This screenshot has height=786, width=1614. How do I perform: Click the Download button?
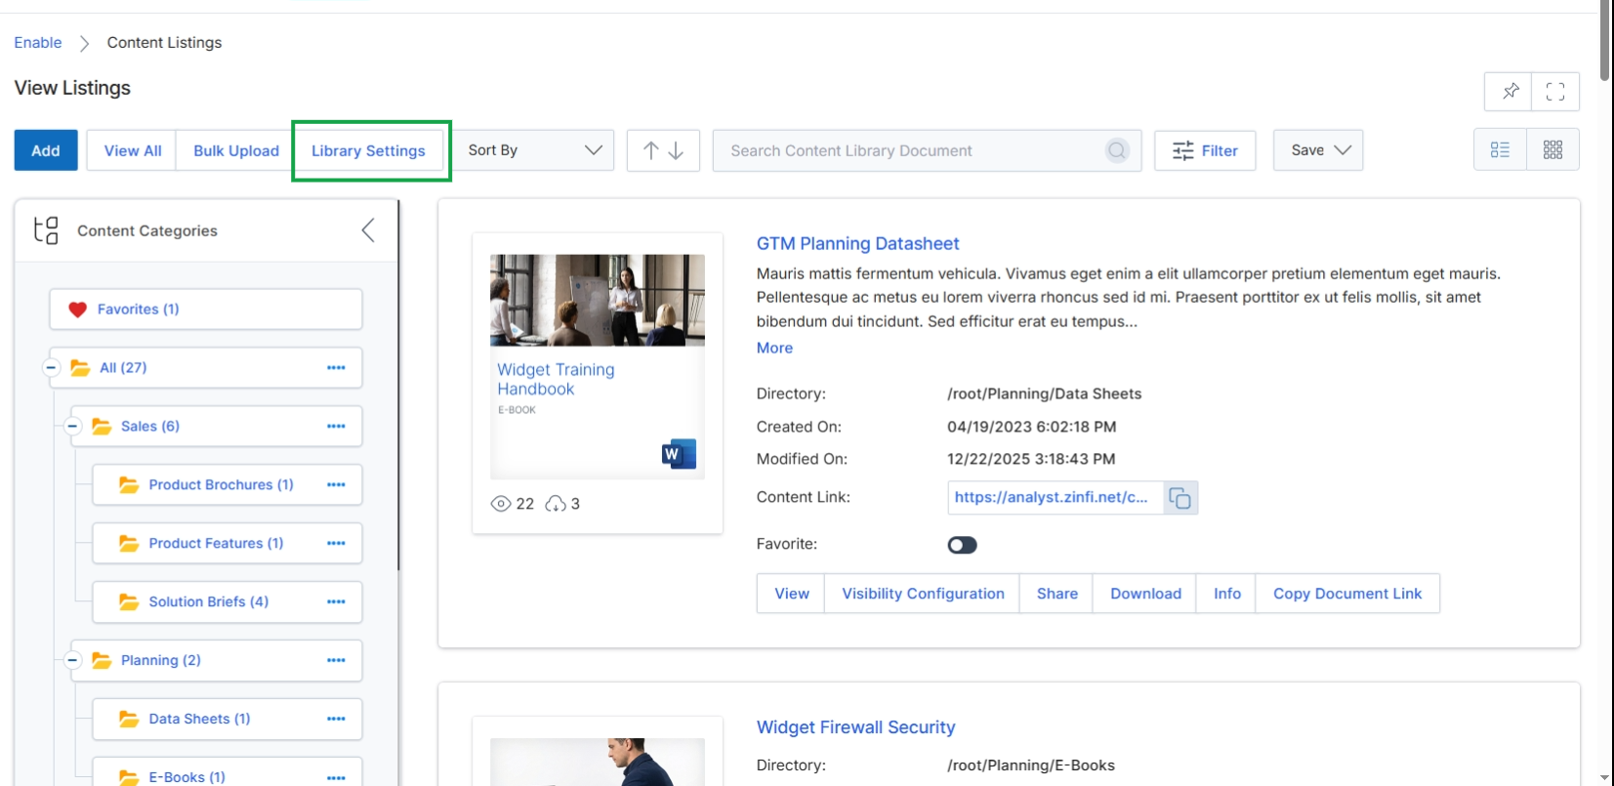coord(1145,594)
